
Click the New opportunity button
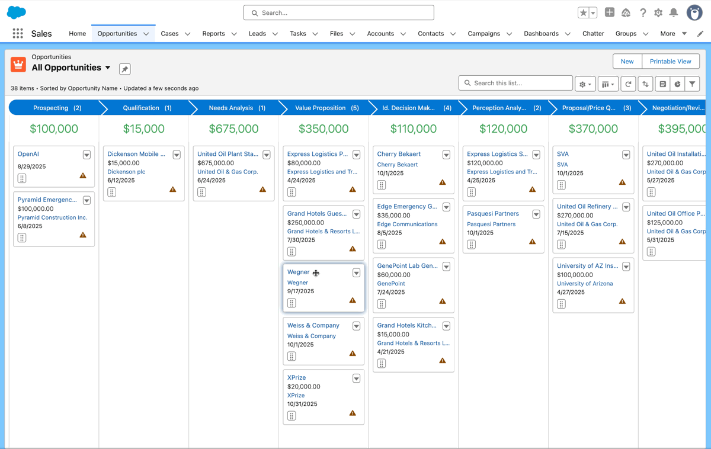(x=627, y=62)
